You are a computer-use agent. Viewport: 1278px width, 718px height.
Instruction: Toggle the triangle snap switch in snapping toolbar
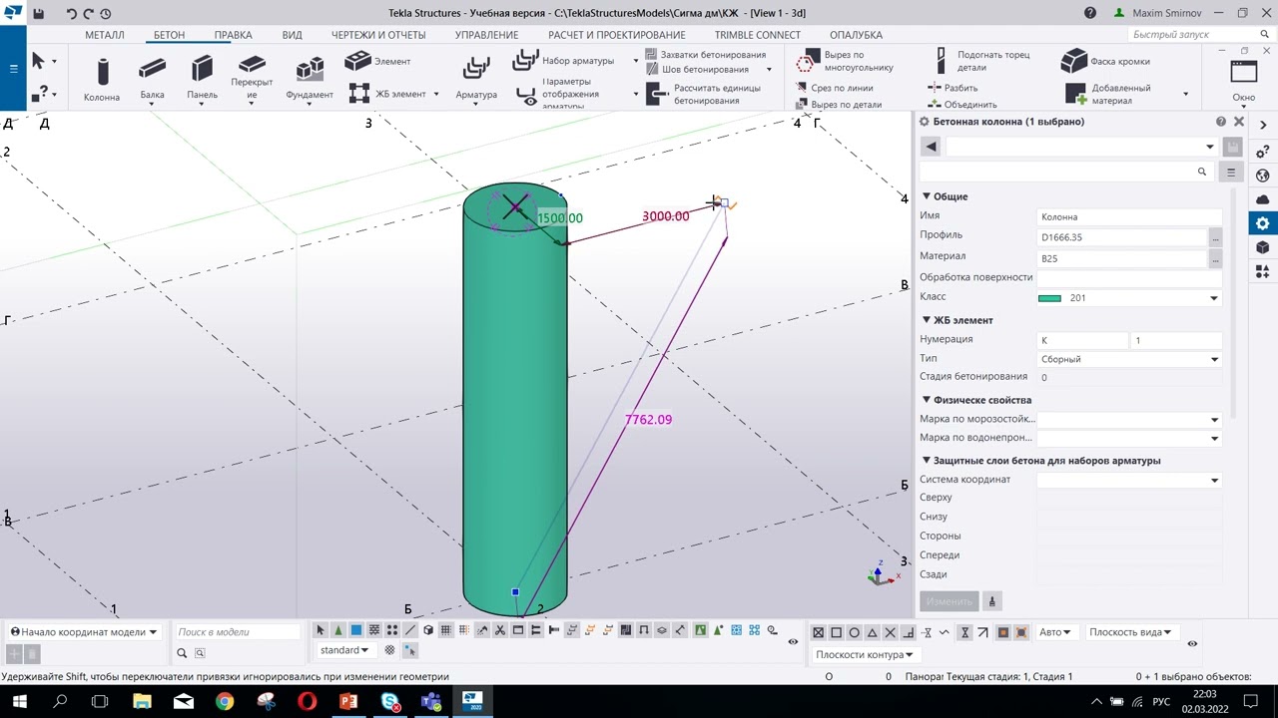[872, 632]
